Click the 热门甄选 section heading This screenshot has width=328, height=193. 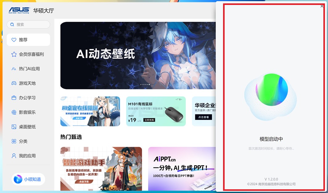pyautogui.click(x=71, y=137)
